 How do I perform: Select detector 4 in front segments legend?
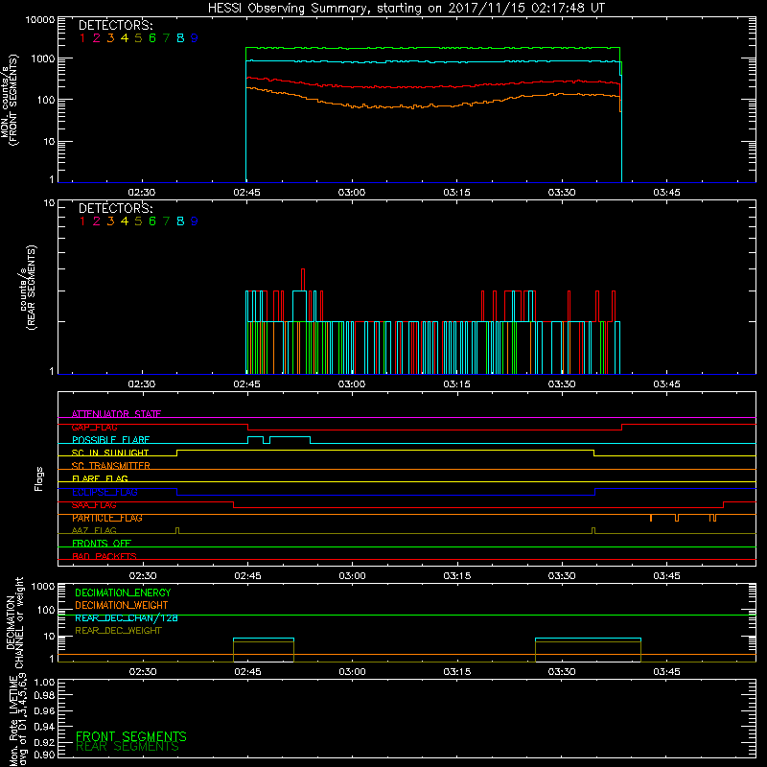[x=125, y=38]
